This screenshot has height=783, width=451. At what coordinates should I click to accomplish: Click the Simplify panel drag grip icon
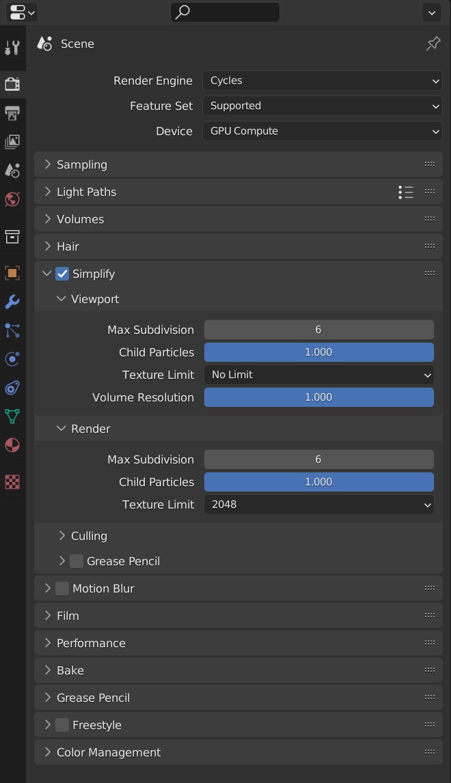click(x=430, y=273)
